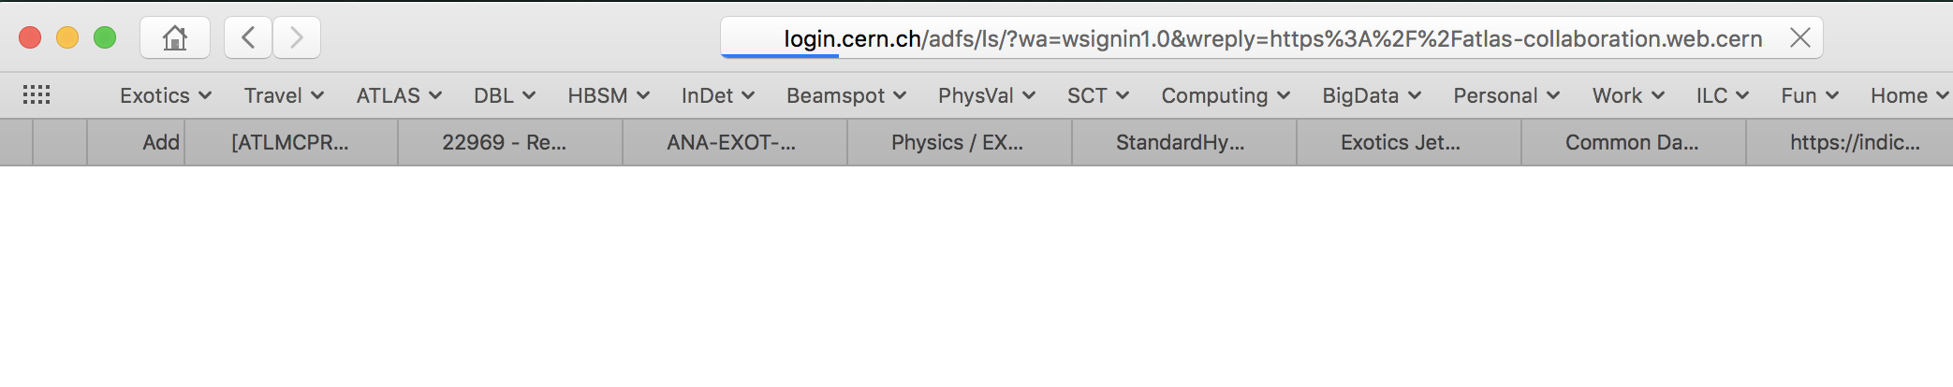
Task: Expand the Exotics bookmarks folder
Action: pos(166,95)
